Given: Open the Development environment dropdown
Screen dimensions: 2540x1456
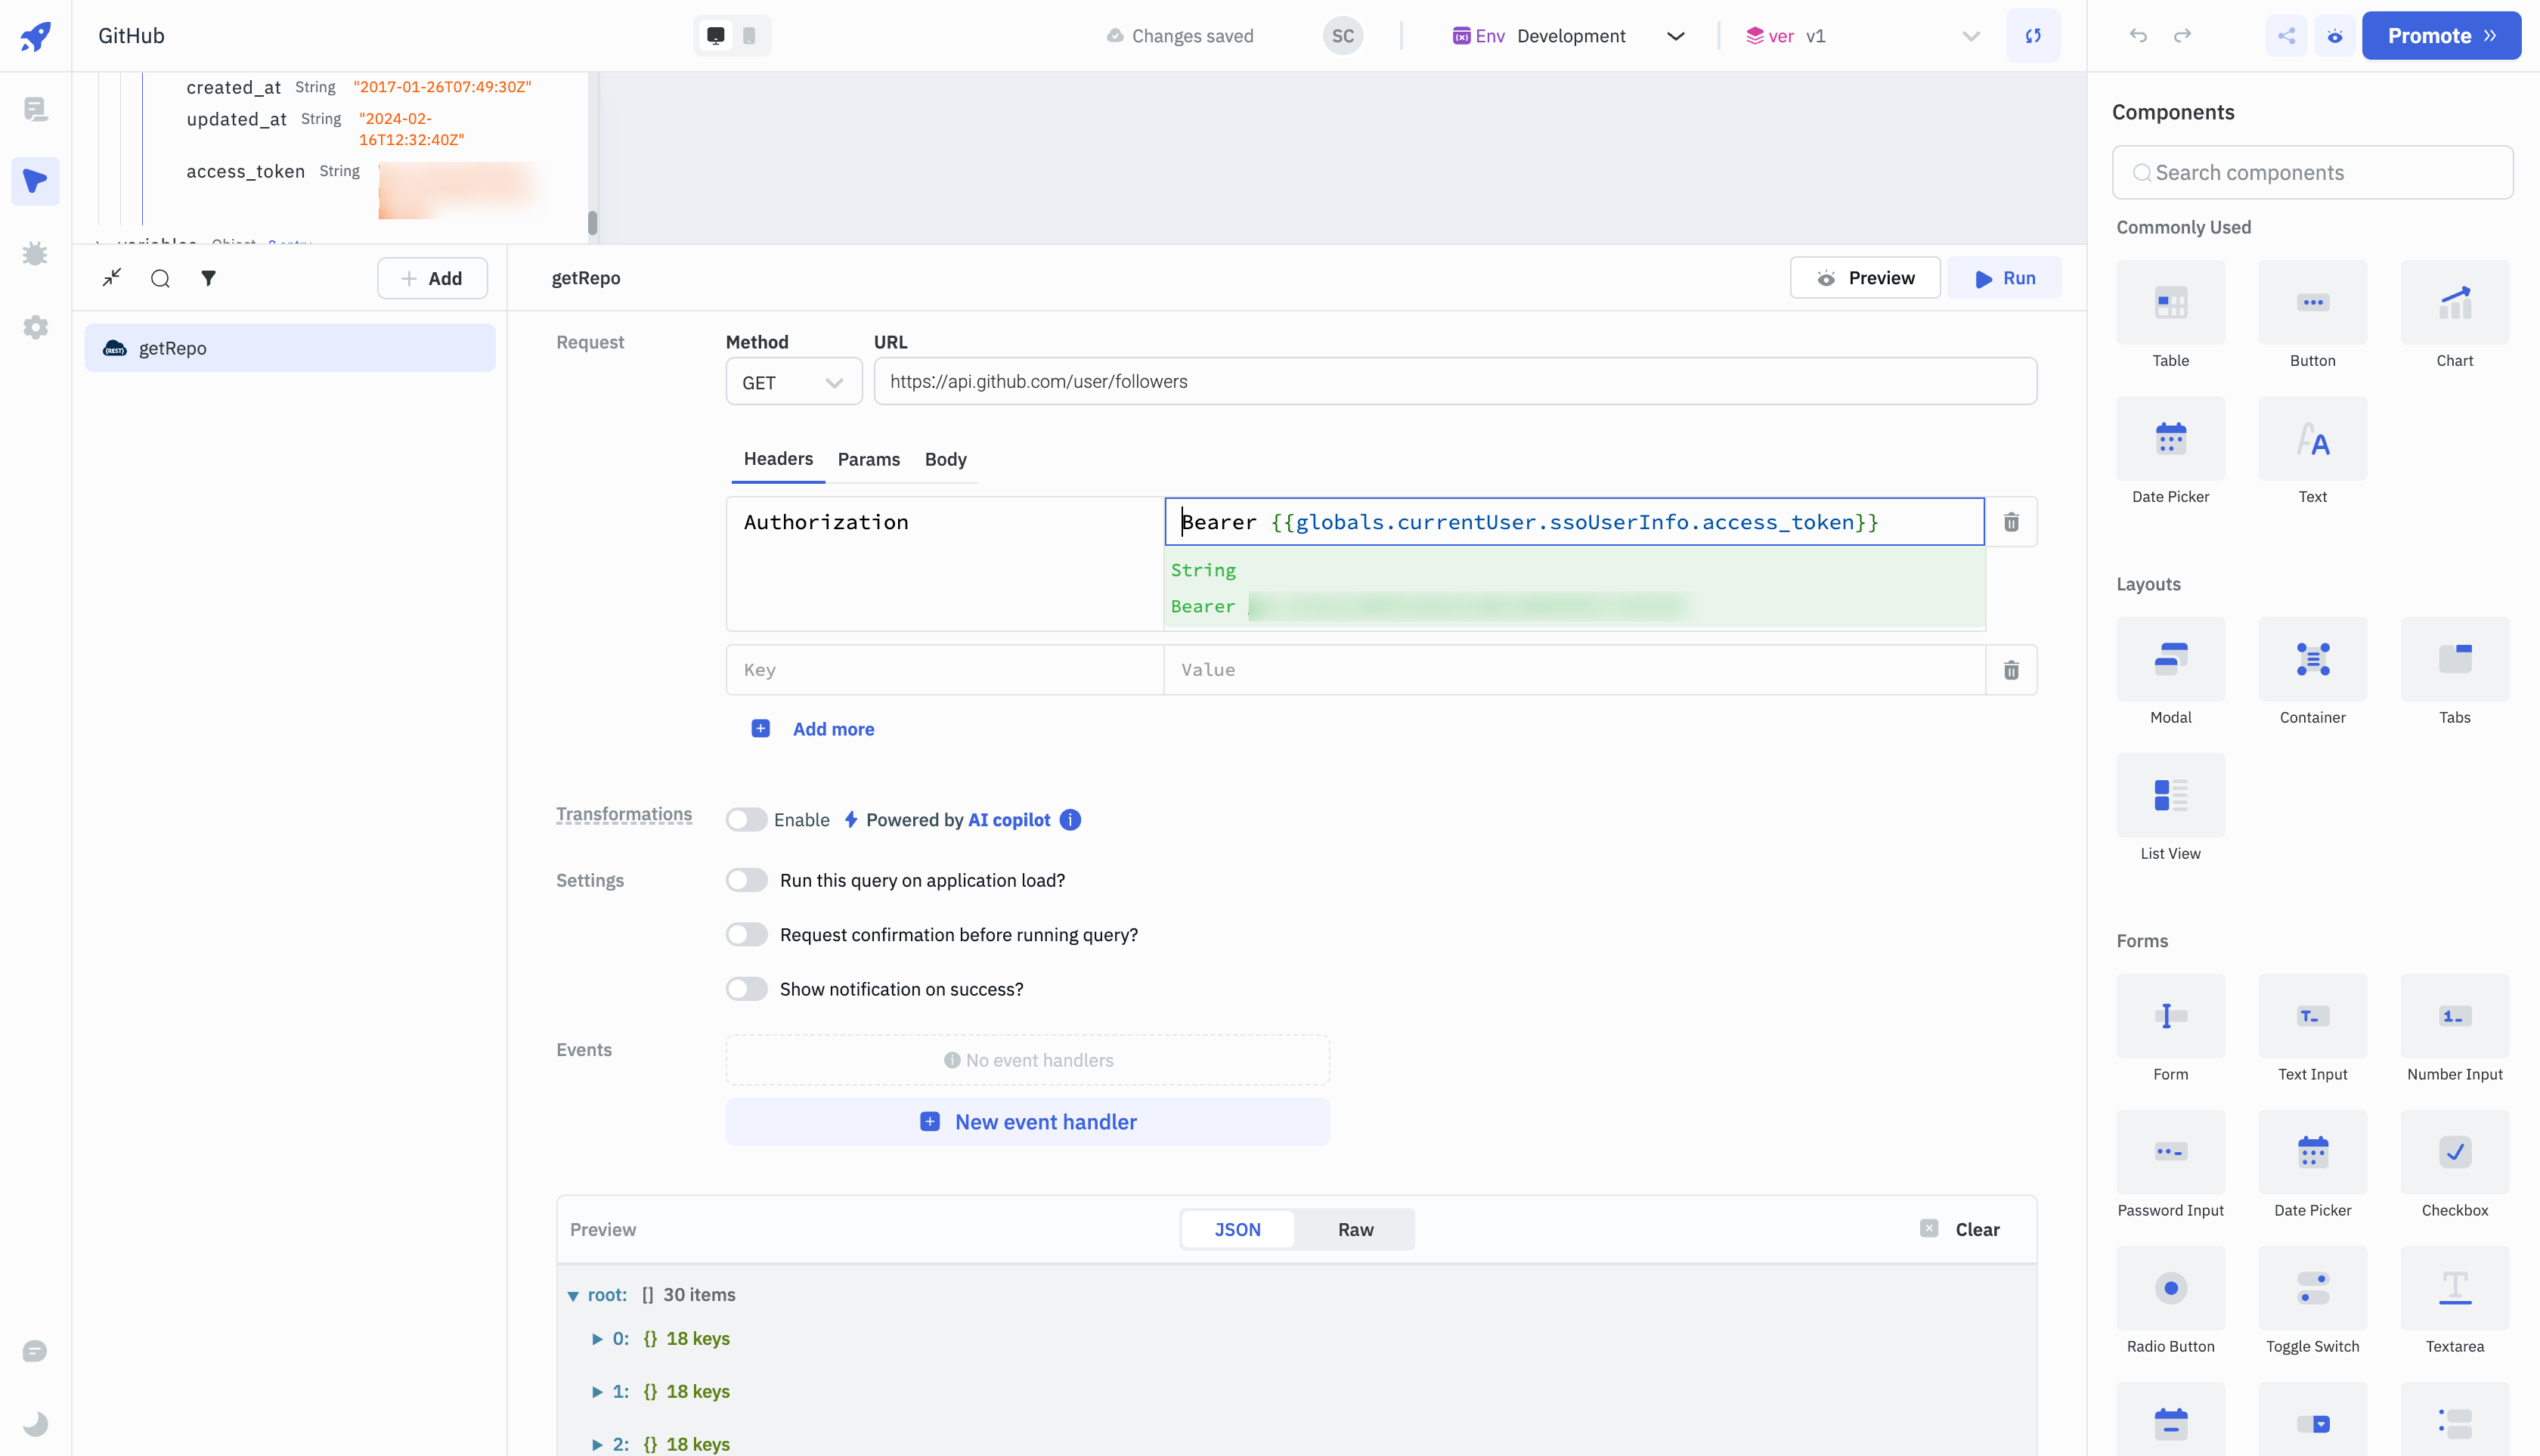Looking at the screenshot, I should point(1570,36).
